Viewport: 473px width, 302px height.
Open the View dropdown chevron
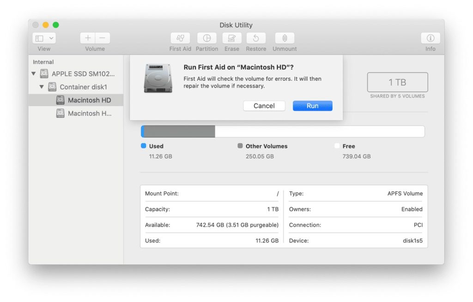[x=51, y=38]
